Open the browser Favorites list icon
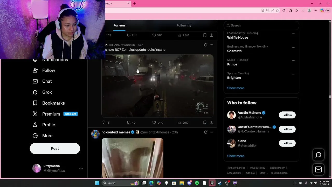The height and width of the screenshot is (187, 332). tap(297, 10)
